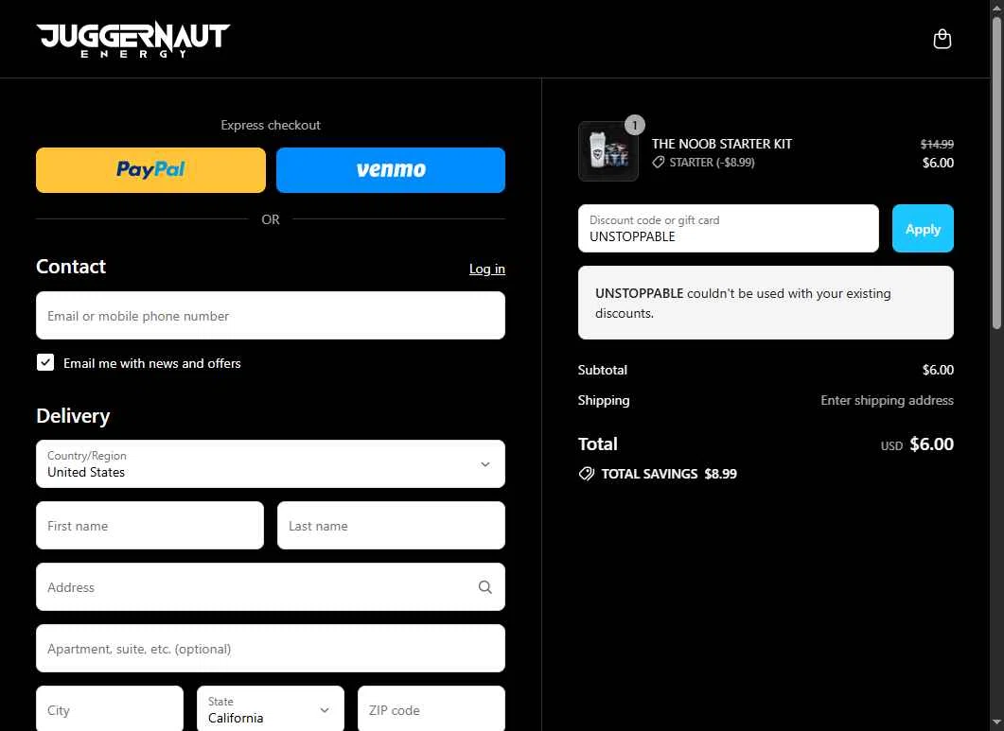Click the USD $6.00 total amount

tap(917, 444)
